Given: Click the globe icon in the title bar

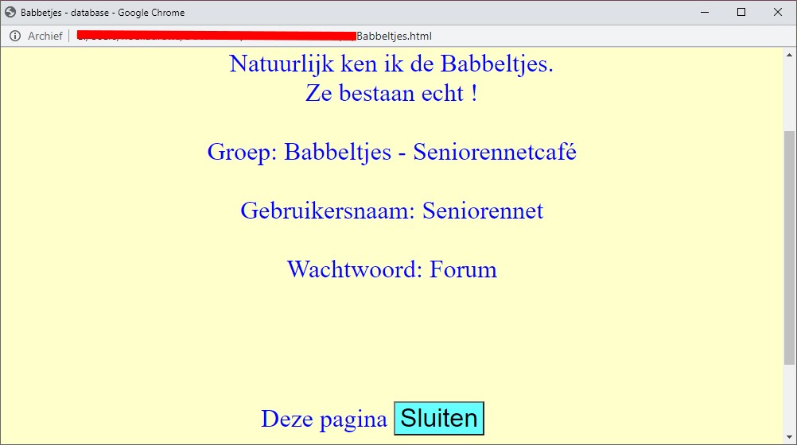Looking at the screenshot, I should tap(10, 12).
